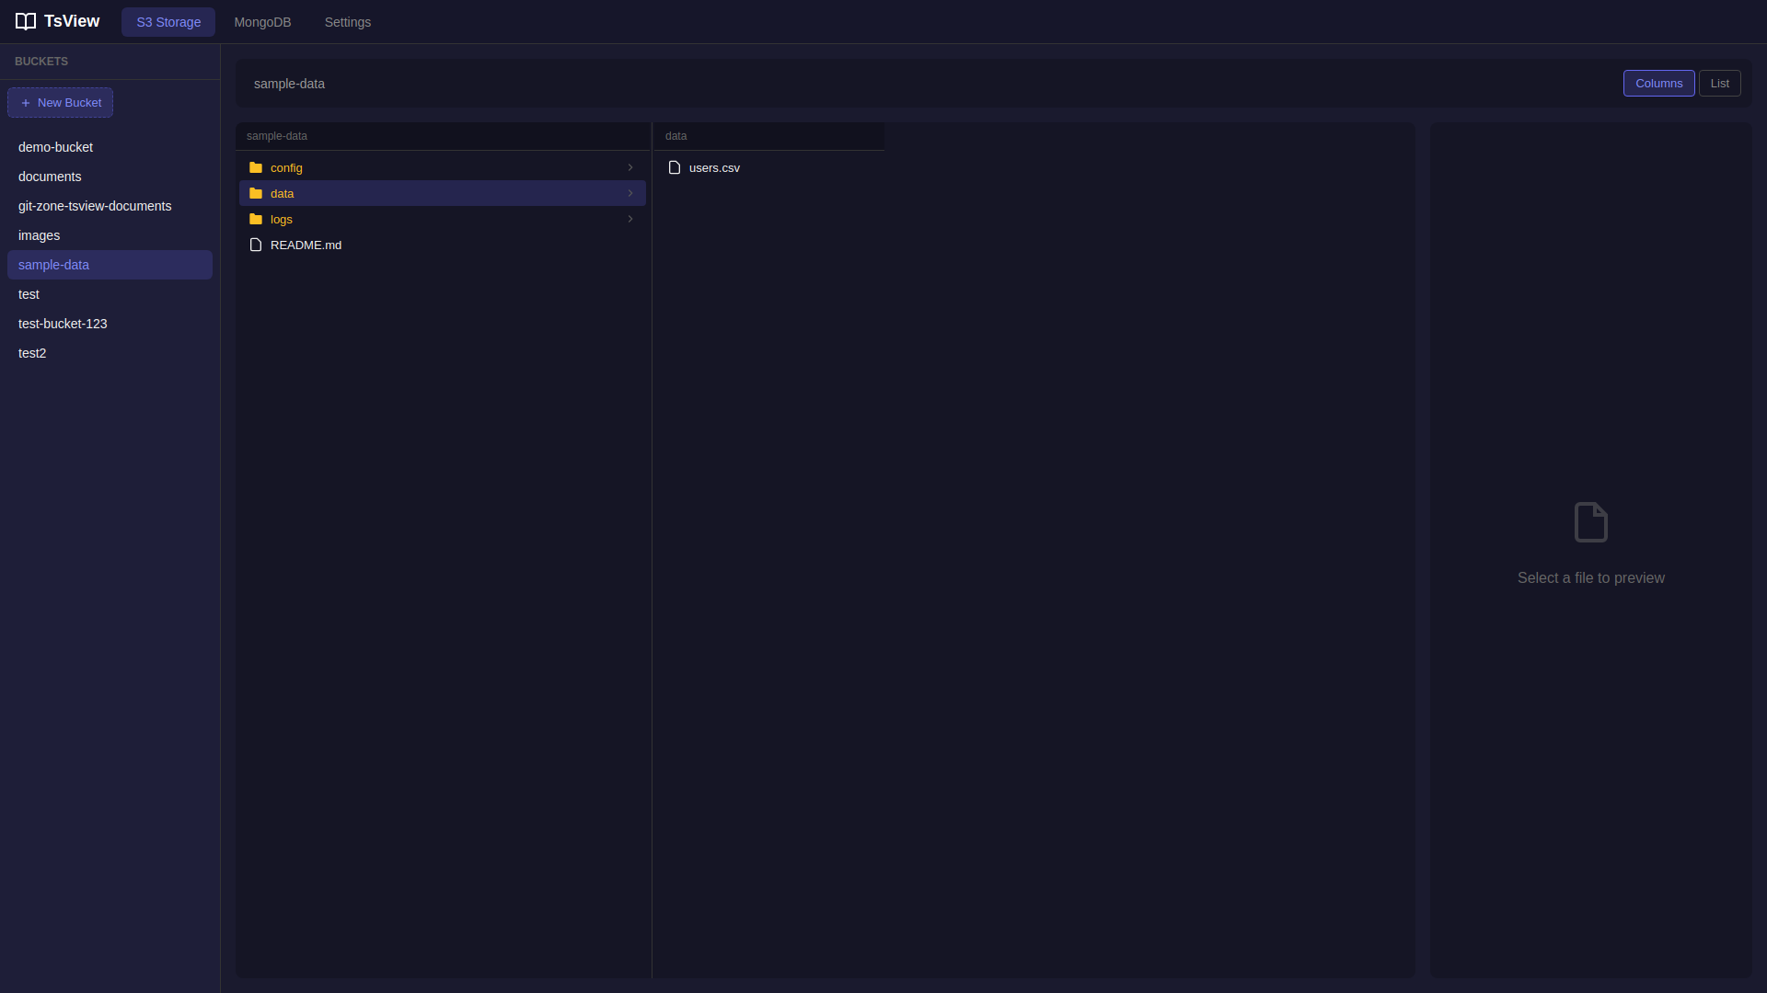The image size is (1767, 993).
Task: Select the test-bucket-123 bucket
Action: tap(63, 324)
